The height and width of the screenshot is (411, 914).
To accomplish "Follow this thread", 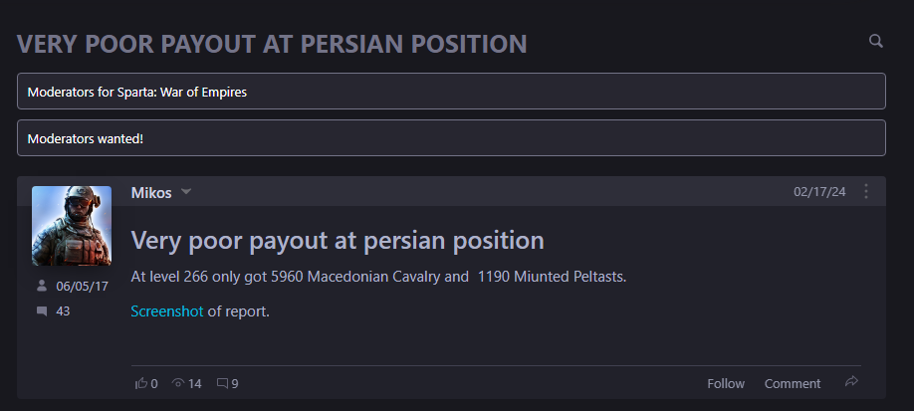I will tap(726, 383).
